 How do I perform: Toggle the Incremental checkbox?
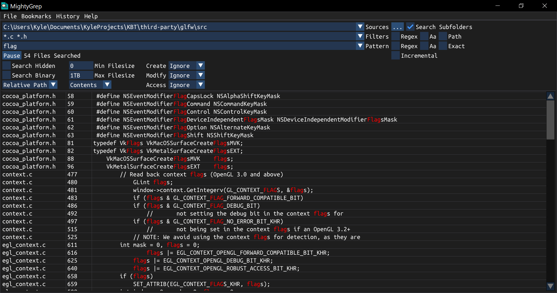[x=395, y=56]
